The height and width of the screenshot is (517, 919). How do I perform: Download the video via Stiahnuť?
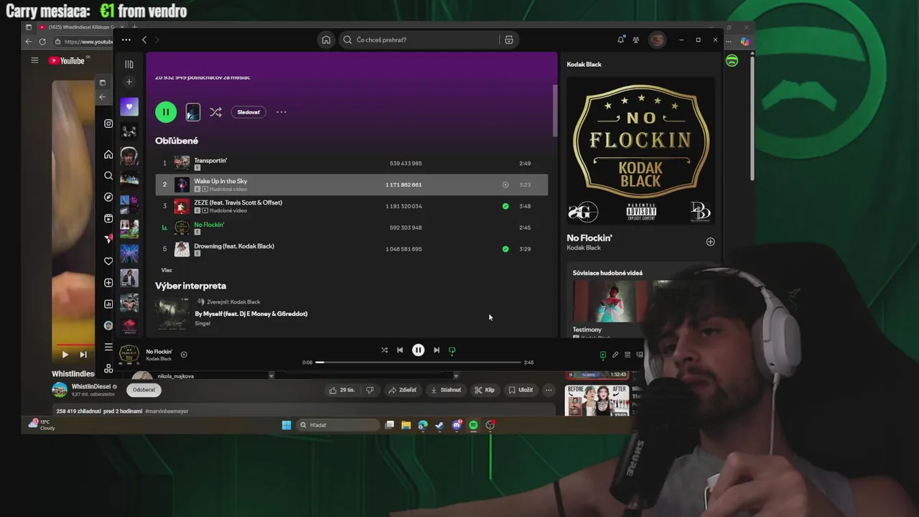[446, 390]
